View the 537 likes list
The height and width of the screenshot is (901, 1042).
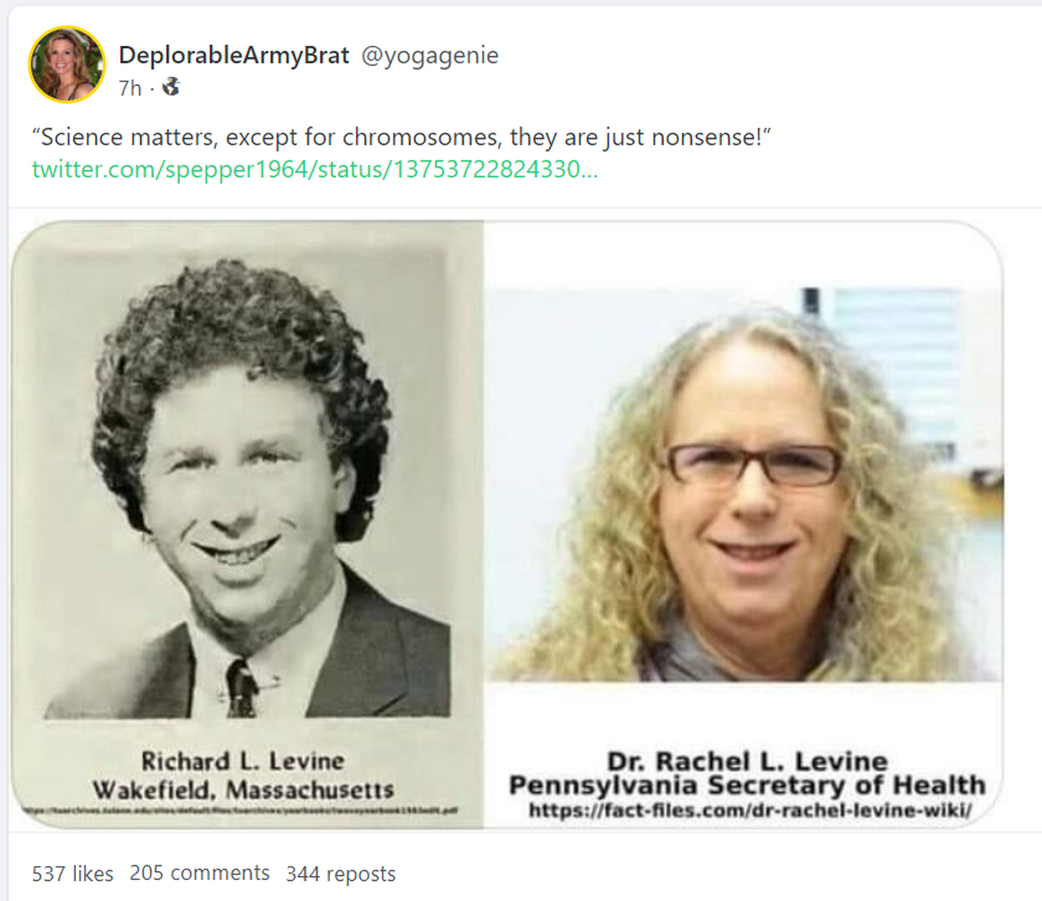[x=73, y=873]
